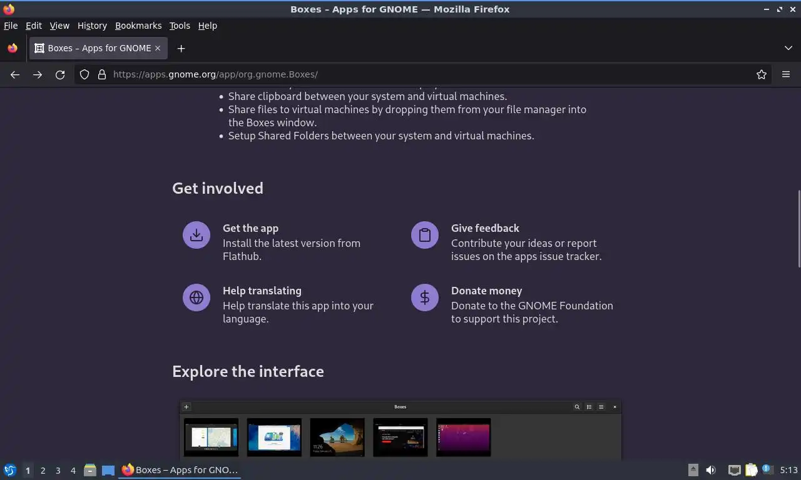Open the Edit menu
801x480 pixels.
(x=34, y=26)
